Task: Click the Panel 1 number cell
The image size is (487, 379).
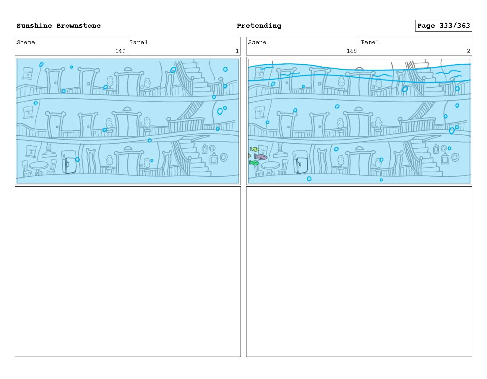Action: pos(184,46)
